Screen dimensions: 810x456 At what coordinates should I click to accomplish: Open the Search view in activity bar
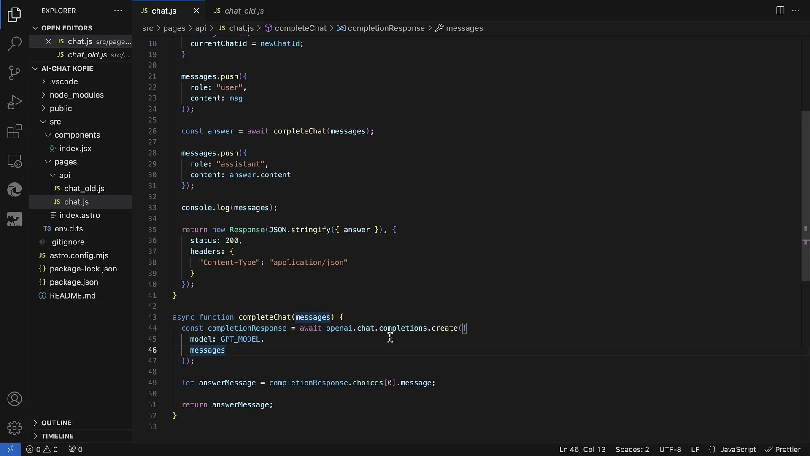tap(14, 43)
